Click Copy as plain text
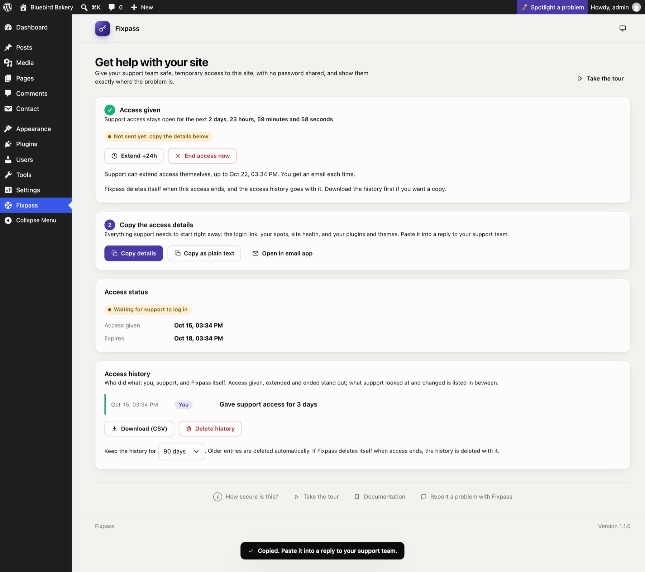This screenshot has width=645, height=572. (x=204, y=253)
